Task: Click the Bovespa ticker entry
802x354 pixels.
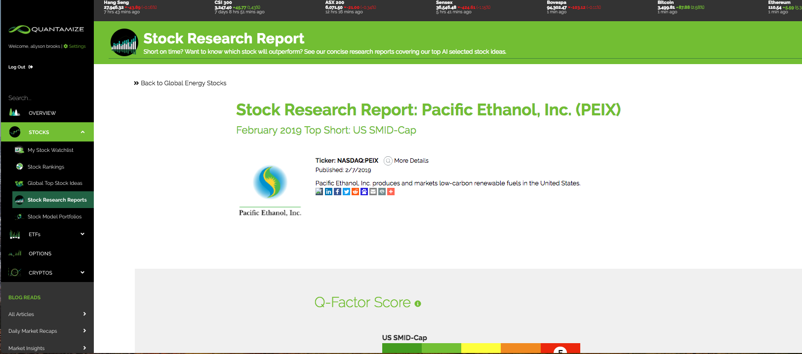Action: click(574, 7)
